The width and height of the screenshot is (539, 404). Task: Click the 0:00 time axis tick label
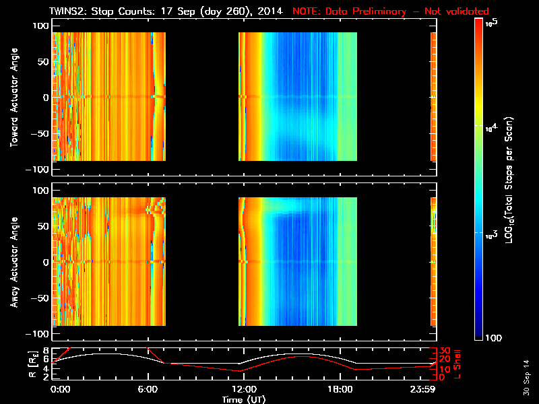(x=61, y=389)
